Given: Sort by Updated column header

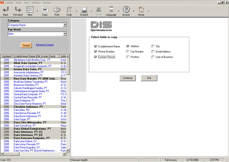Looking at the screenshot, I should 6,56.
